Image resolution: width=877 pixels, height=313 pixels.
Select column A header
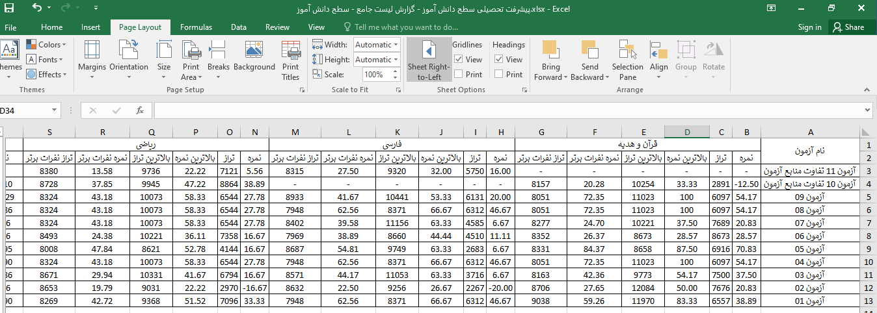click(x=811, y=132)
